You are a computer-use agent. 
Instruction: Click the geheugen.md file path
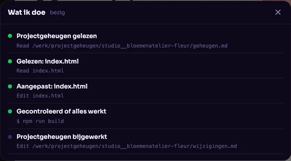coord(130,46)
